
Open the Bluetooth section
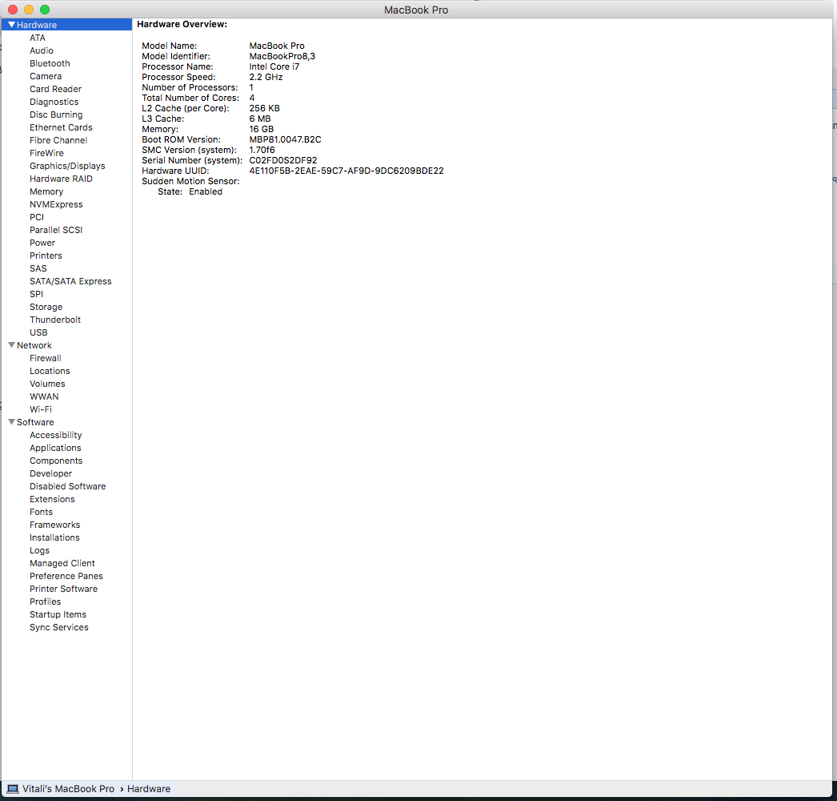point(50,63)
